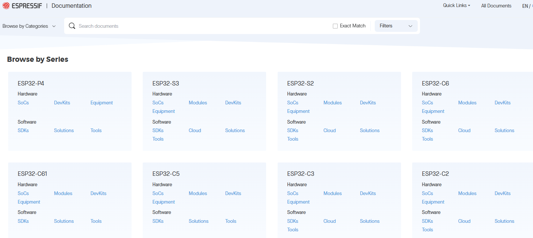Screen dimensions: 533x238
Task: Open All Documents page
Action: tap(496, 6)
